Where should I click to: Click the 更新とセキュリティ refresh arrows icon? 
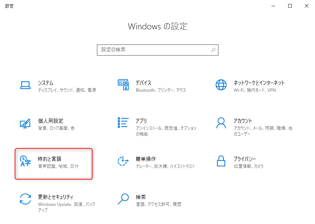coord(25,199)
